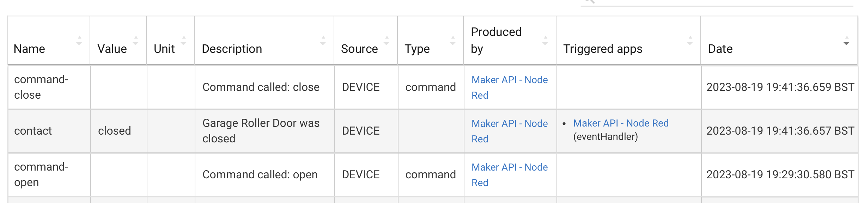The width and height of the screenshot is (864, 203).
Task: Click the Source column sort arrows
Action: 387,41
